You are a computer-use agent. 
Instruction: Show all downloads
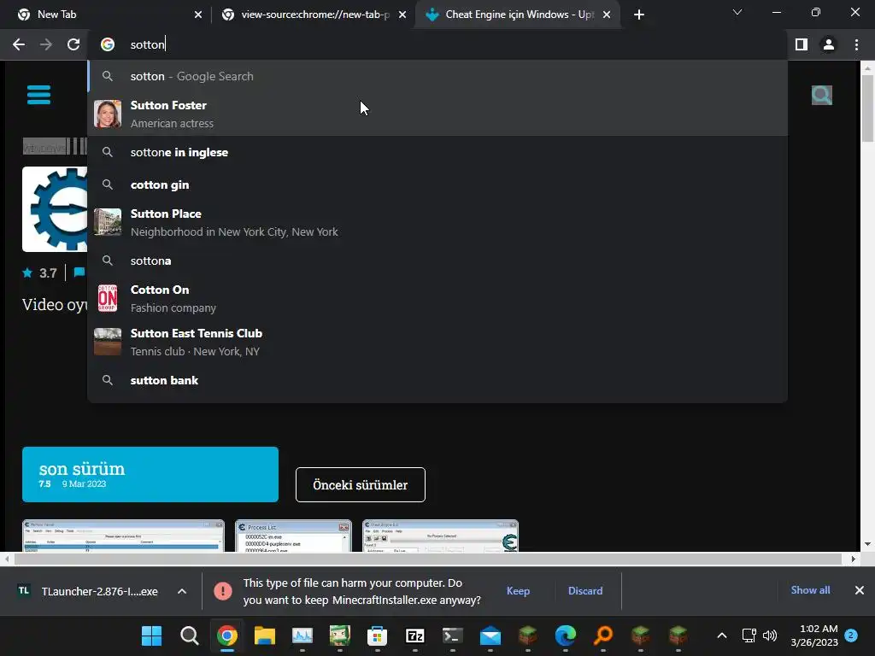point(810,590)
